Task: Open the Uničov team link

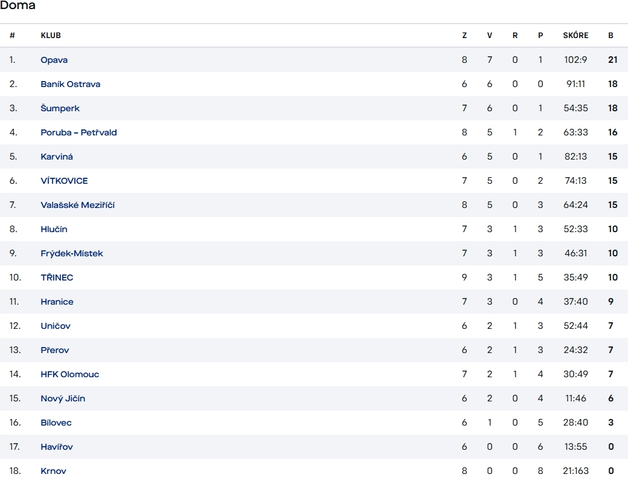Action: pos(56,326)
